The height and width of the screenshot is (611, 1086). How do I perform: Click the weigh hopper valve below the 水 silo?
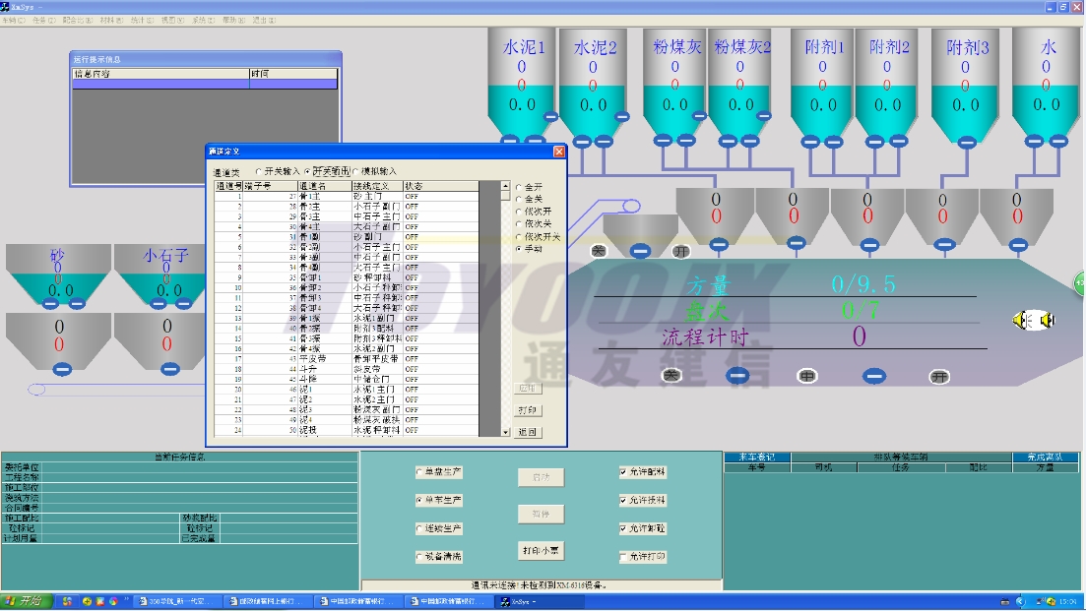pos(1018,245)
